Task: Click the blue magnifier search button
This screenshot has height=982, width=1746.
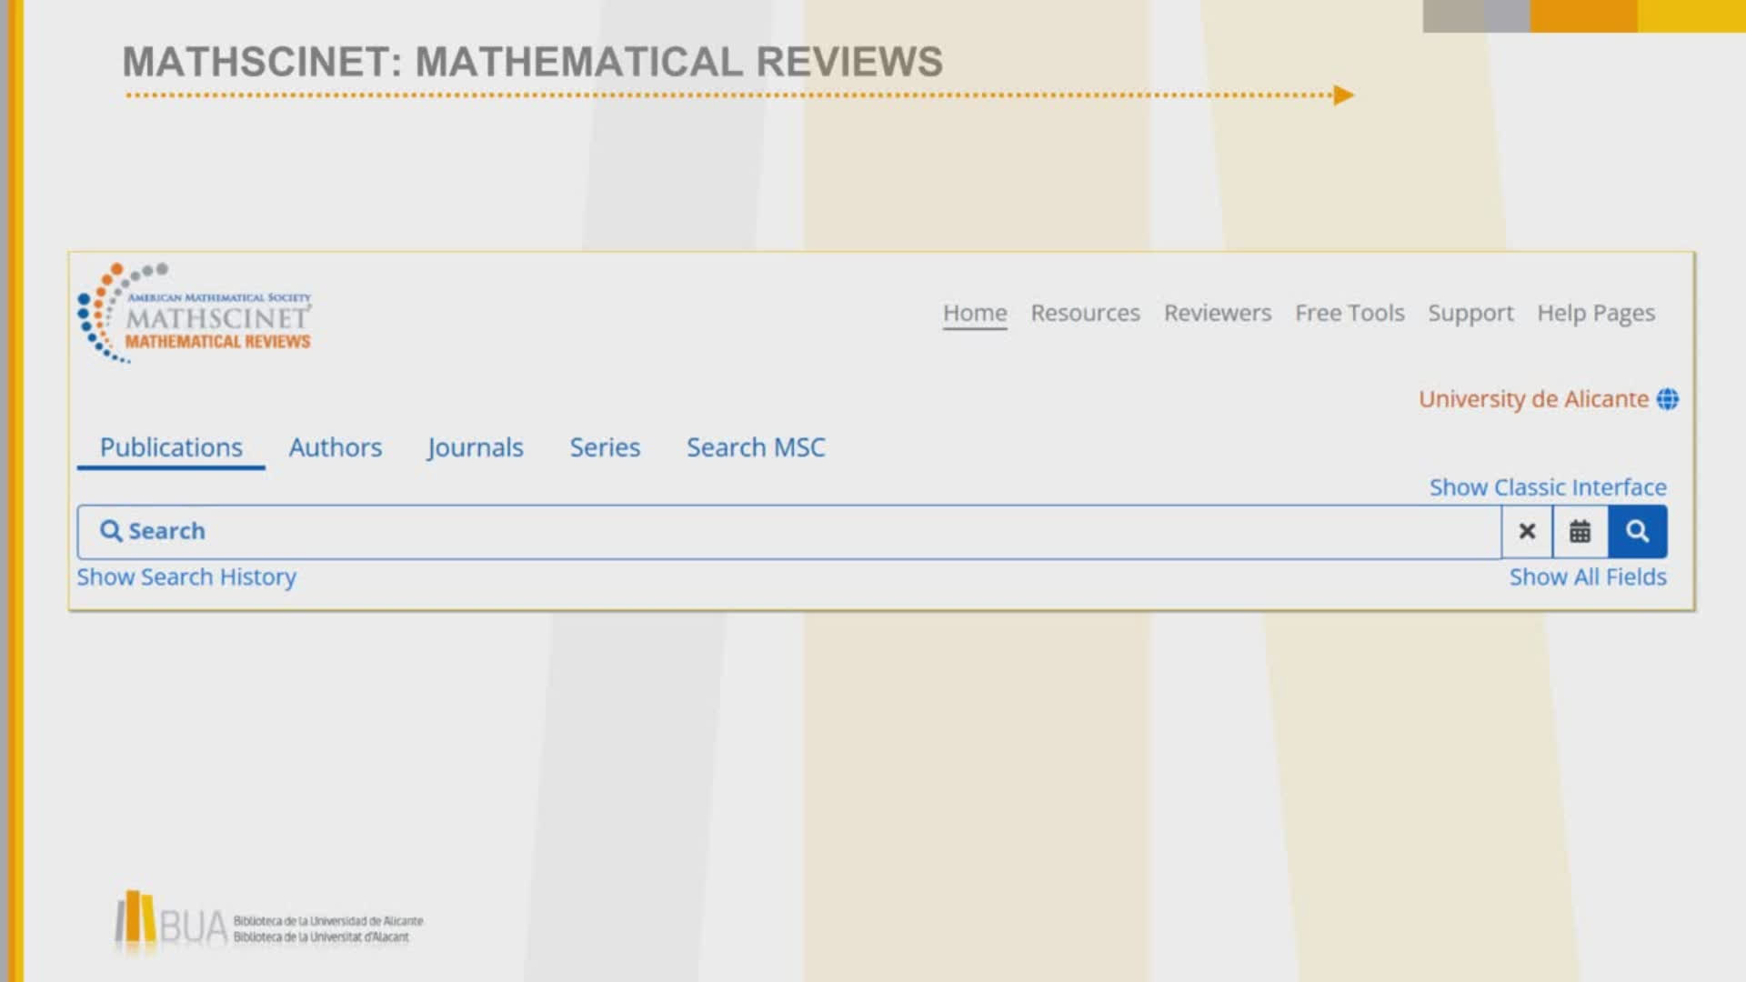Action: (1637, 532)
